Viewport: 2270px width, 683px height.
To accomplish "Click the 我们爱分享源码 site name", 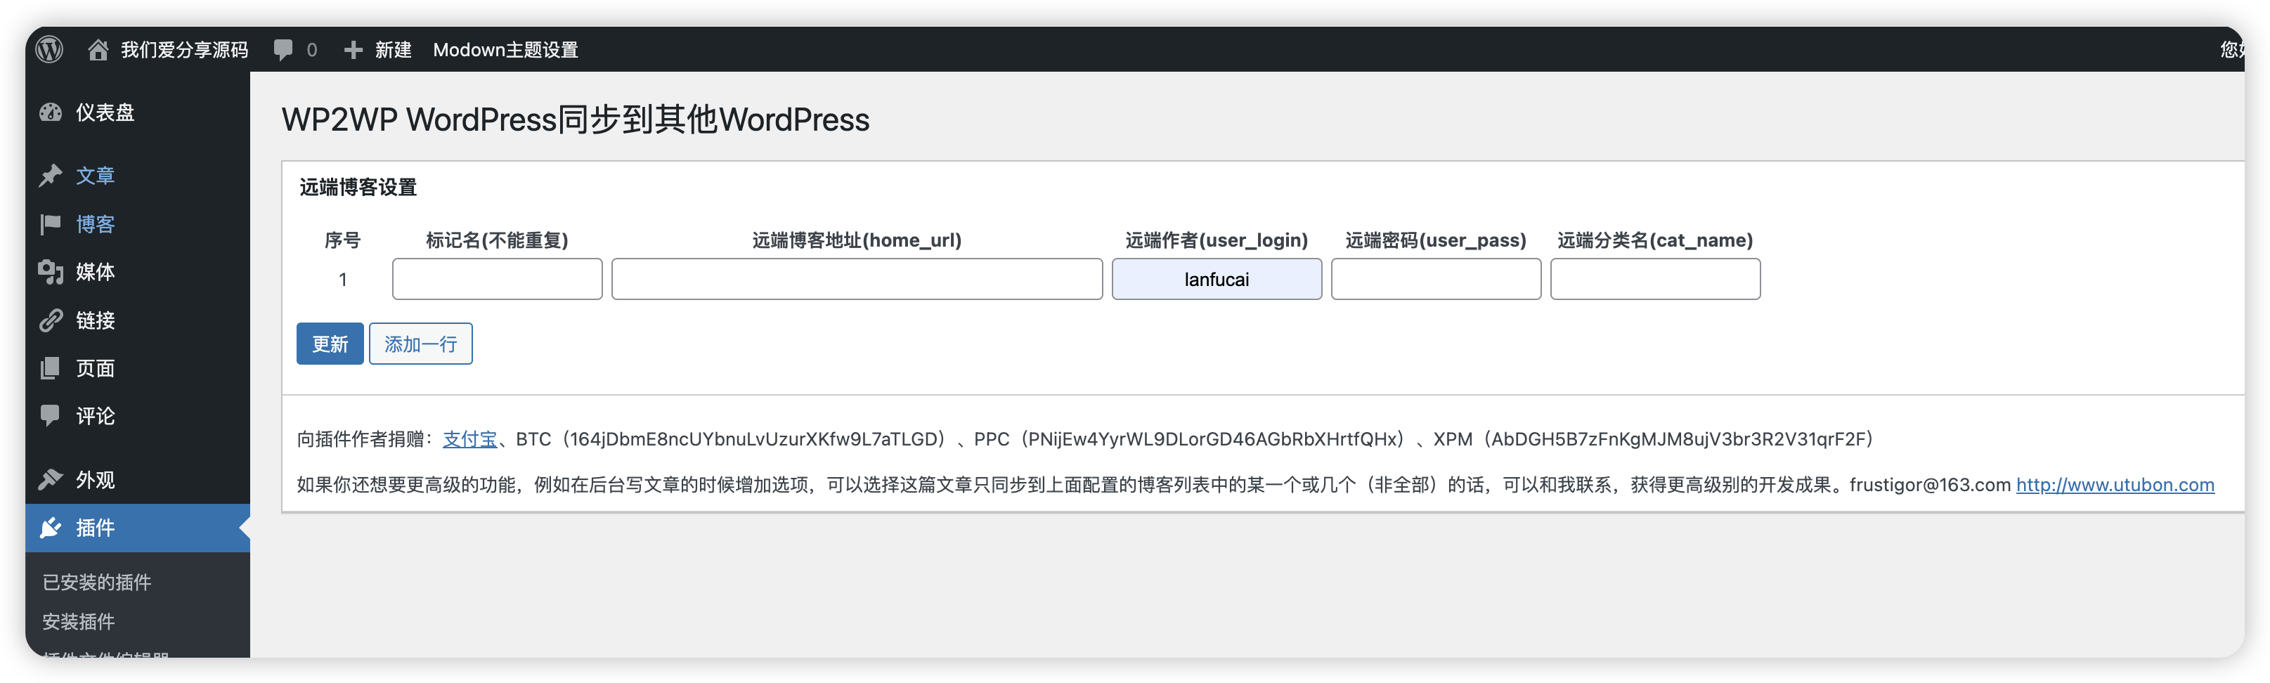I will (x=184, y=50).
